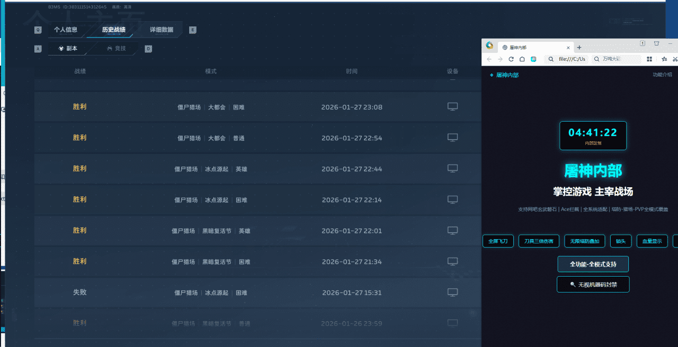Image resolution: width=678 pixels, height=347 pixels.
Task: Toggle the 全屏飞刀 feature
Action: click(x=497, y=241)
